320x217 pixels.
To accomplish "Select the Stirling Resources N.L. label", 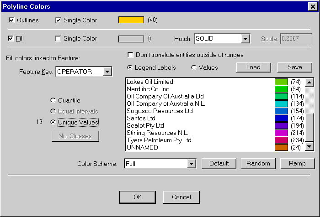I will coord(157,133).
